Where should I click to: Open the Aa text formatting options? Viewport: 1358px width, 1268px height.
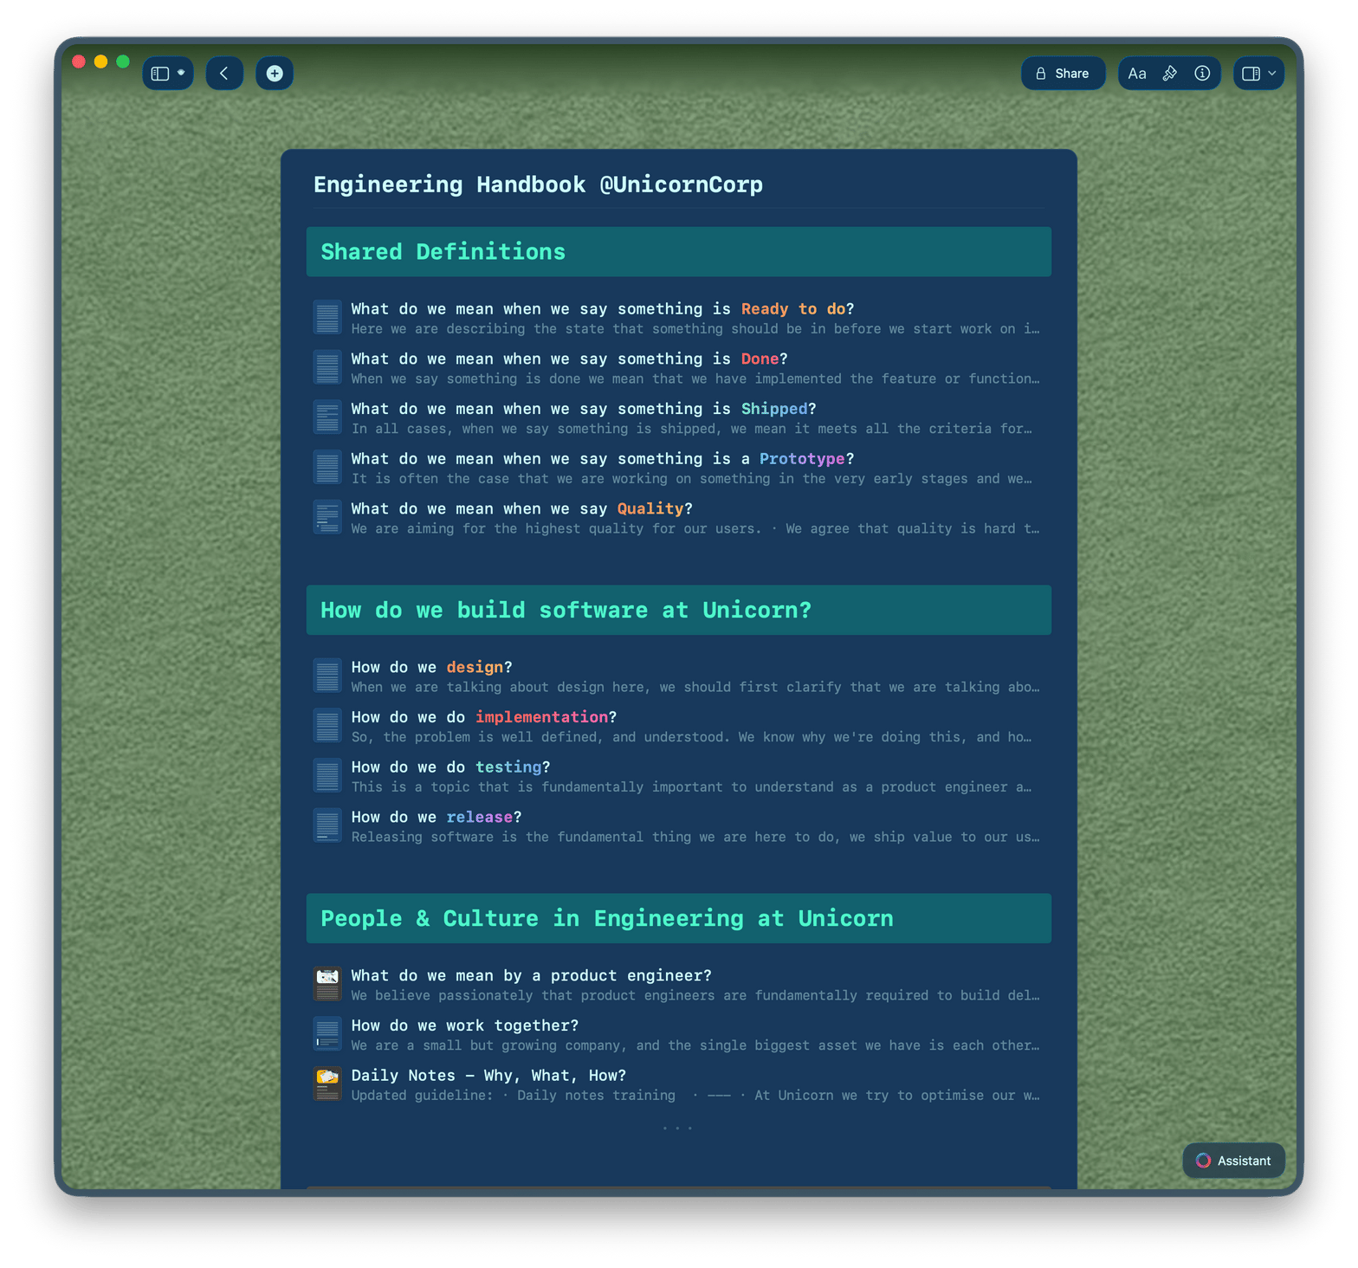(x=1137, y=74)
